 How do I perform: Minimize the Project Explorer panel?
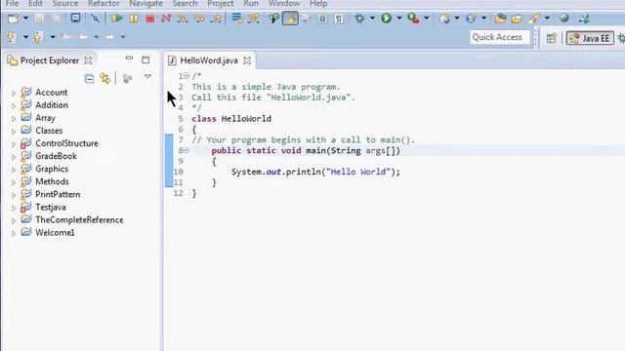pyautogui.click(x=129, y=58)
